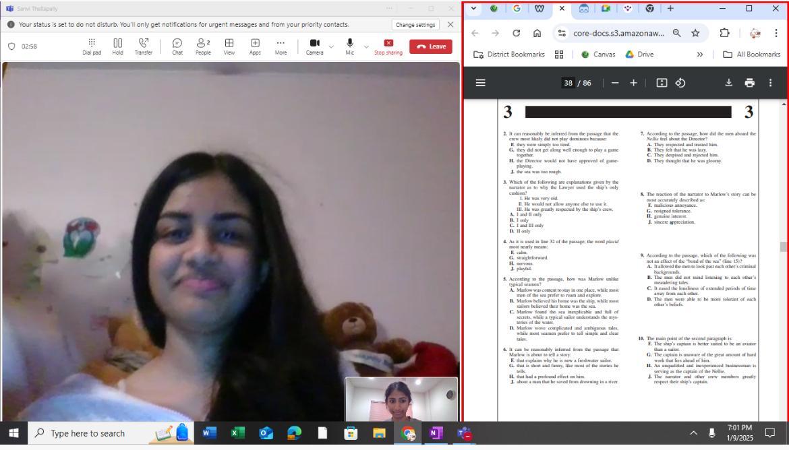Expand the camera options arrow
The width and height of the screenshot is (789, 450).
pyautogui.click(x=331, y=46)
